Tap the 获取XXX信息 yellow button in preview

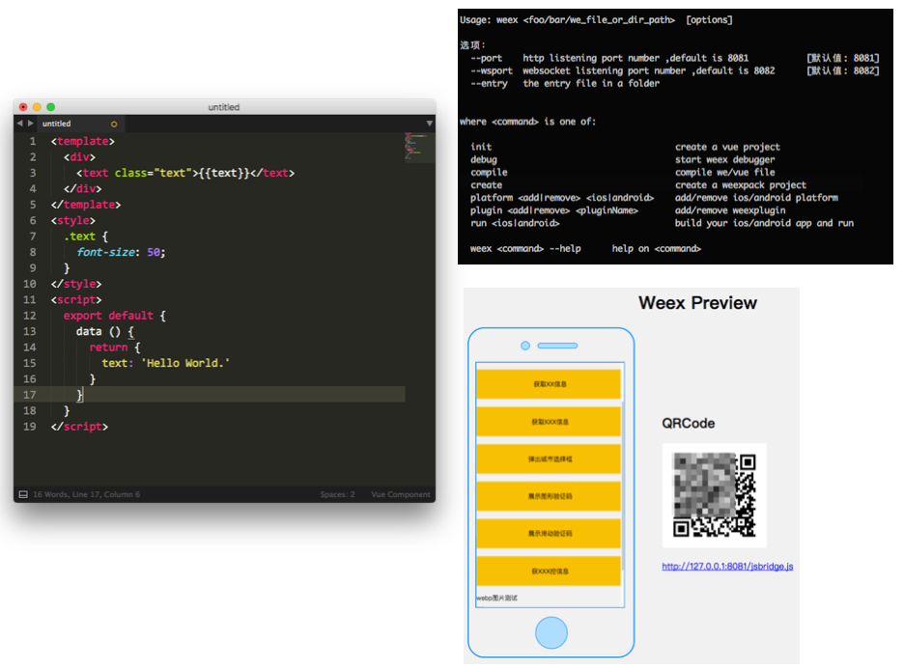(x=549, y=421)
